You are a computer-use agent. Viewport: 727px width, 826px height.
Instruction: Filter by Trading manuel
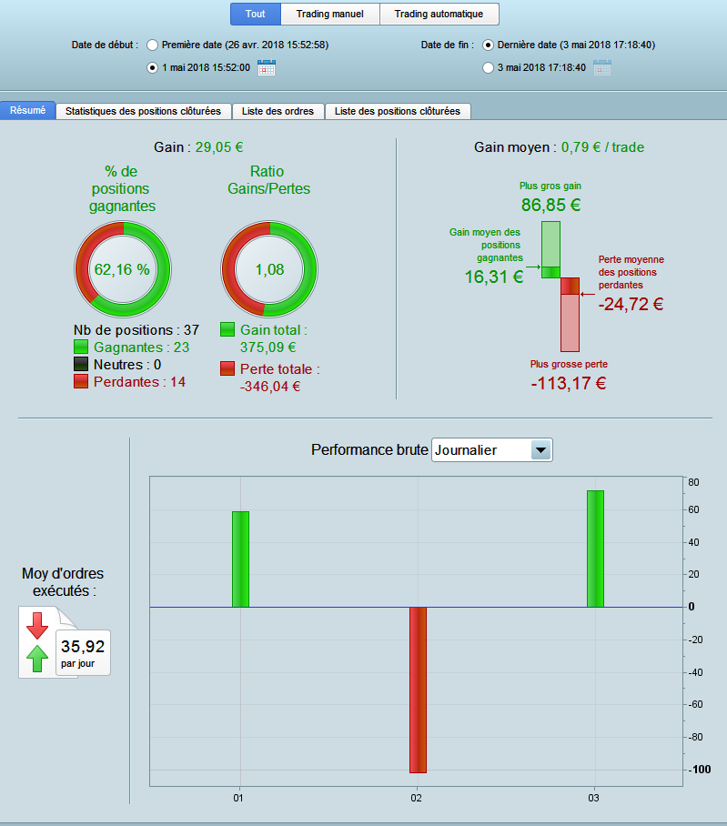[x=329, y=15]
